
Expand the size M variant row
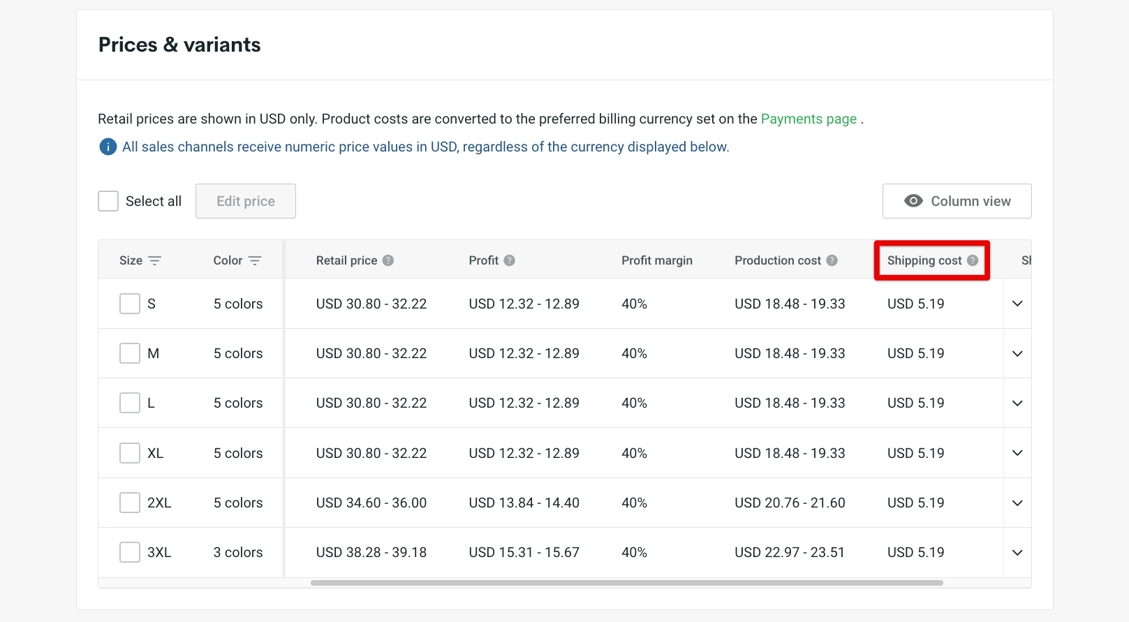[1017, 353]
